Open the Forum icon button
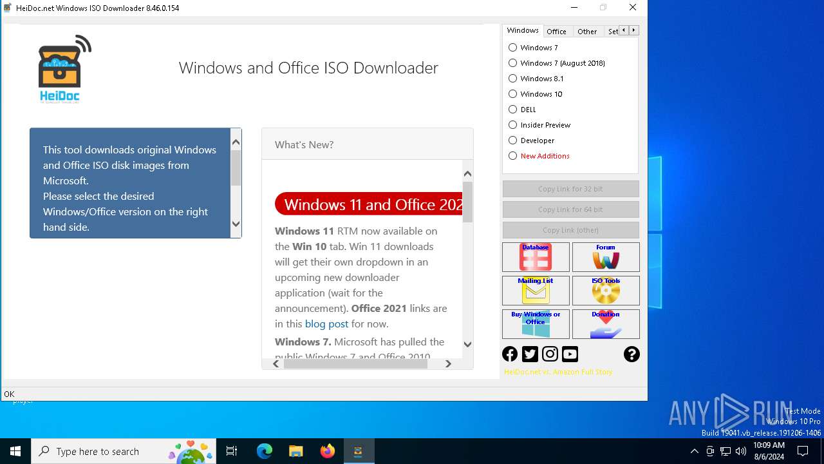Viewport: 824px width, 464px height. 606,257
